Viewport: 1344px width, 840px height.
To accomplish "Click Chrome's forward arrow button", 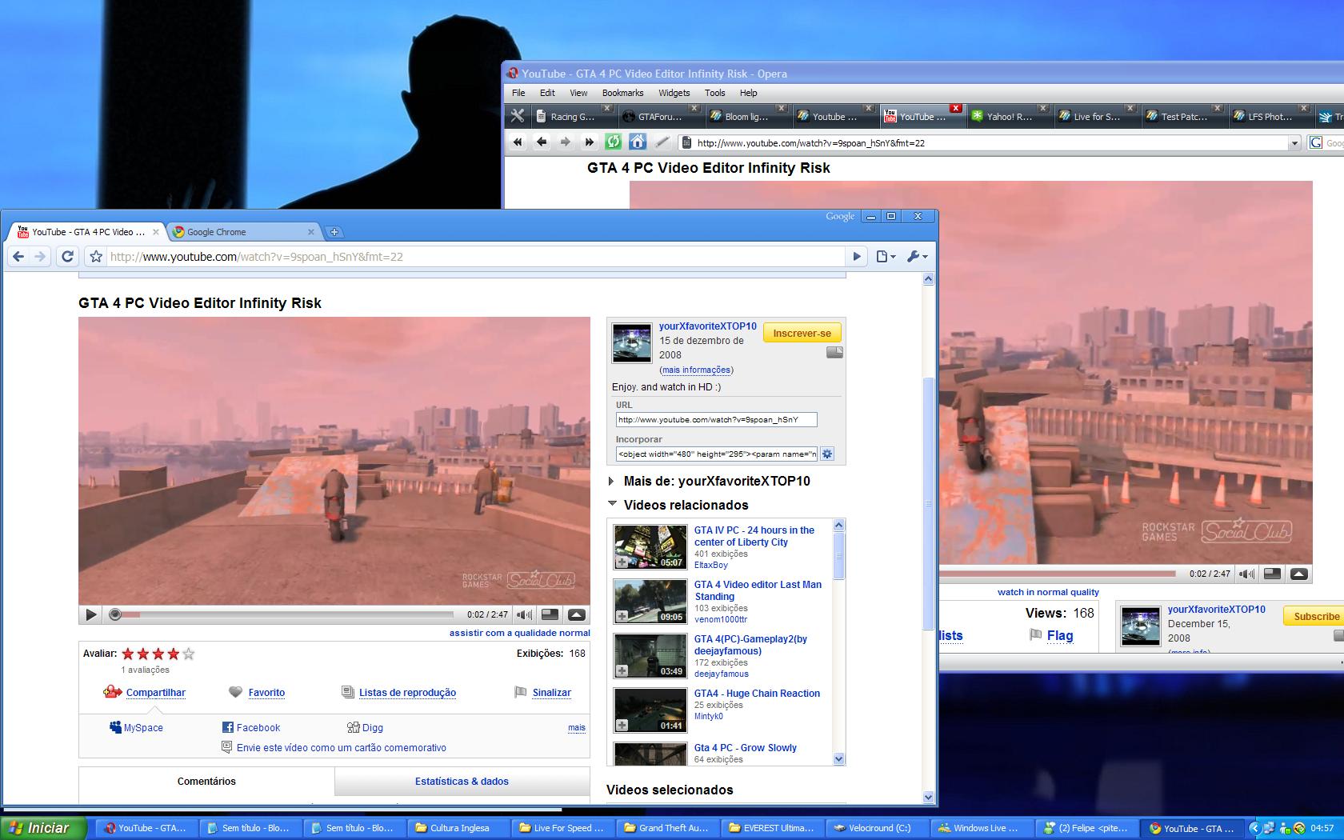I will pos(40,257).
